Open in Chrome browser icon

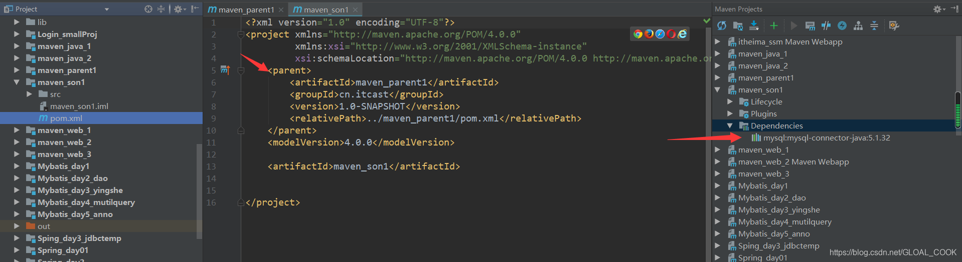(x=638, y=34)
